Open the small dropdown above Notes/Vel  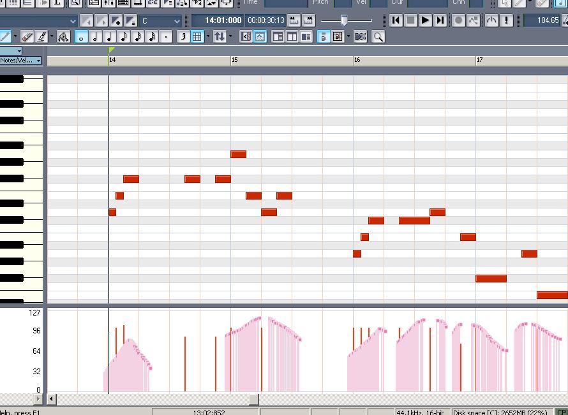tap(11, 51)
